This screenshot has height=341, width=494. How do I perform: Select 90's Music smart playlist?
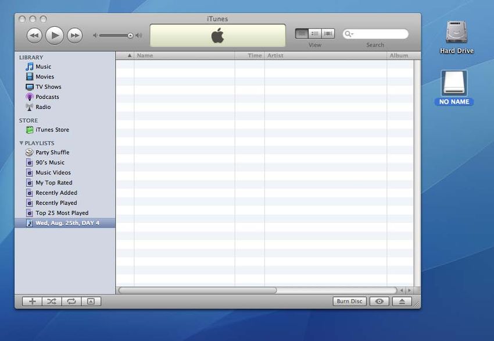(65, 162)
